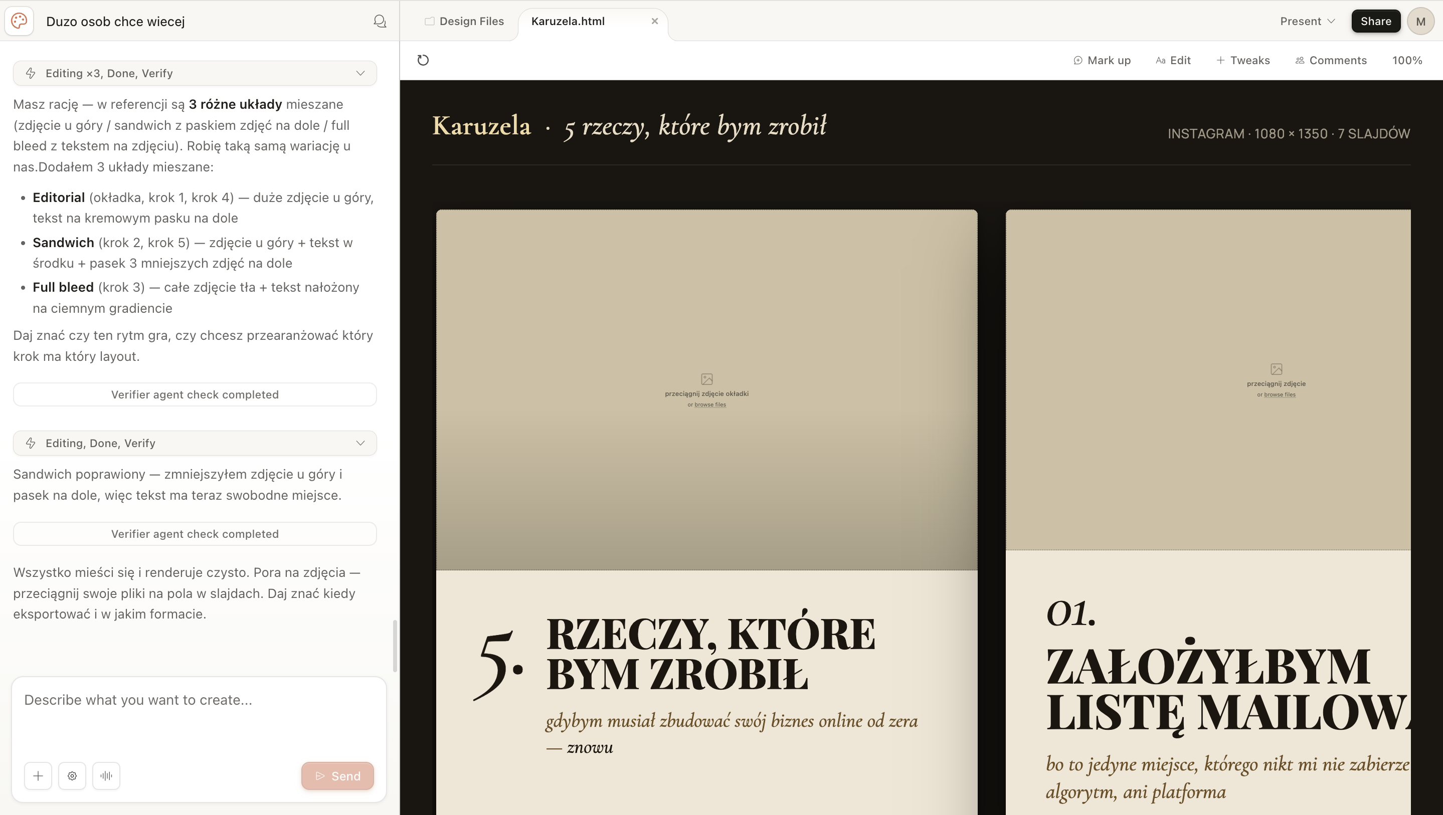Click the Share button
Viewport: 1443px width, 815px height.
(1376, 21)
